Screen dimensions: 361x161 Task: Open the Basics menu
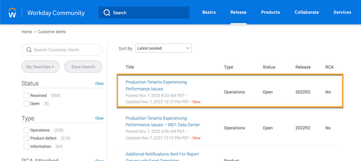click(x=209, y=12)
